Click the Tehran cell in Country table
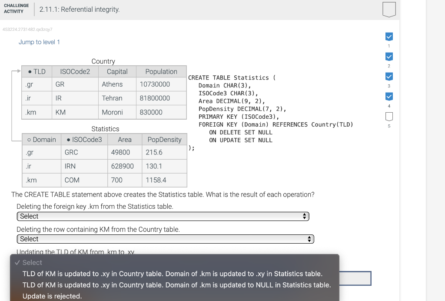This screenshot has width=445, height=301. 117,98
